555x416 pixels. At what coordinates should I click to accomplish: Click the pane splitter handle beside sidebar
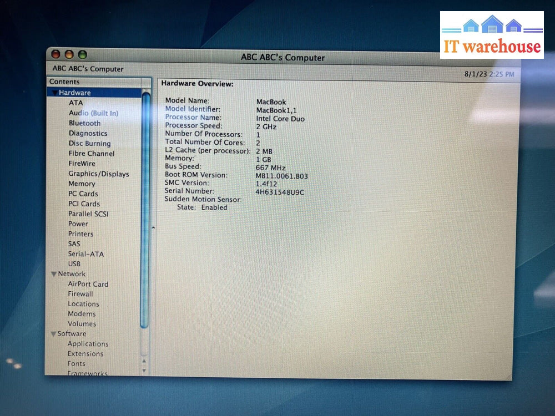pyautogui.click(x=153, y=228)
